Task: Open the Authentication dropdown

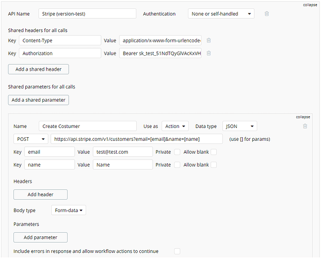Action: pyautogui.click(x=221, y=14)
